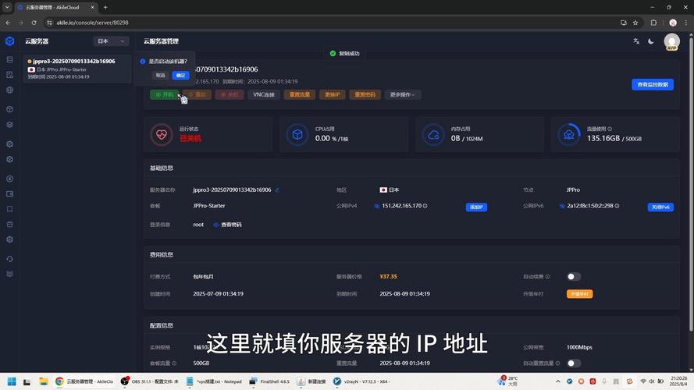Click the running status heart icon
The width and height of the screenshot is (694, 390).
(161, 134)
